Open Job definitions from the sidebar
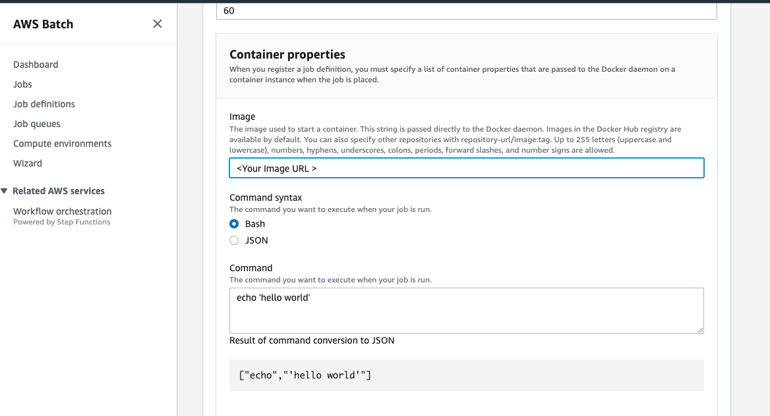The height and width of the screenshot is (416, 770). pos(44,104)
